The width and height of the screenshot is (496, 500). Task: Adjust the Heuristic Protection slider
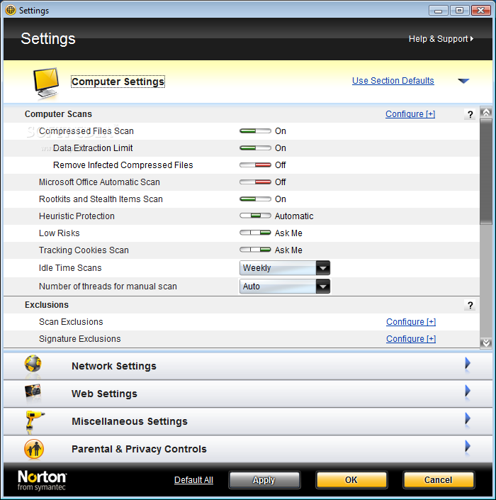point(255,216)
